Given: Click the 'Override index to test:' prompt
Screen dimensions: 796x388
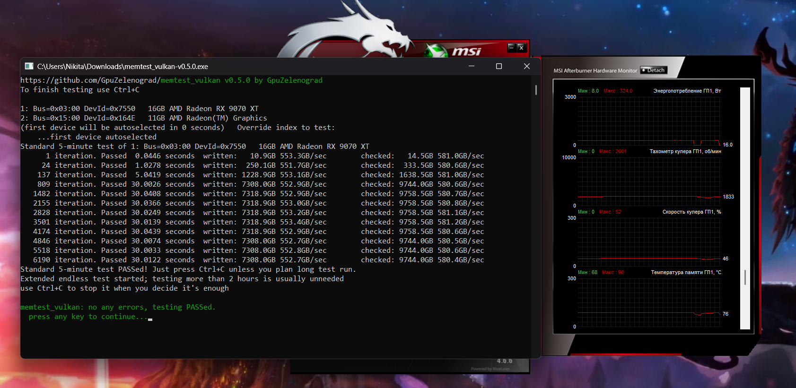Looking at the screenshot, I should (x=286, y=128).
